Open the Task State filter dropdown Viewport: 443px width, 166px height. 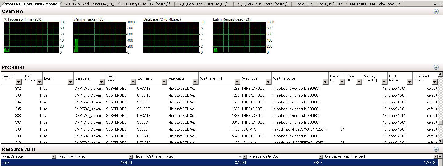[x=133, y=82]
